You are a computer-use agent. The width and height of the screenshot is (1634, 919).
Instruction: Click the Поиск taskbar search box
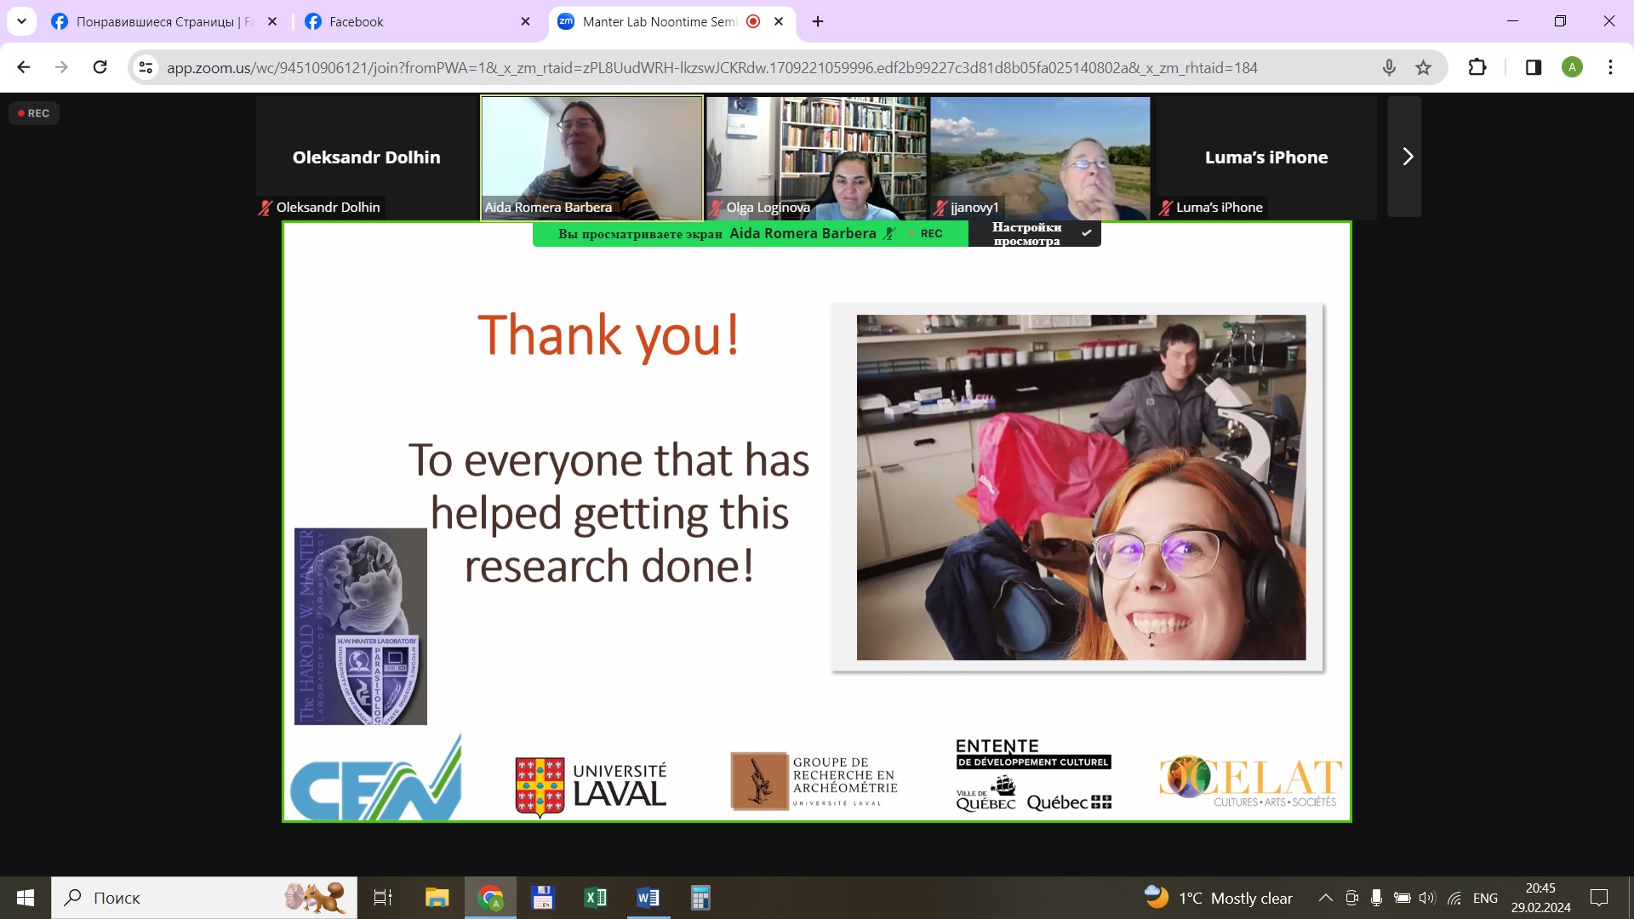pos(204,898)
